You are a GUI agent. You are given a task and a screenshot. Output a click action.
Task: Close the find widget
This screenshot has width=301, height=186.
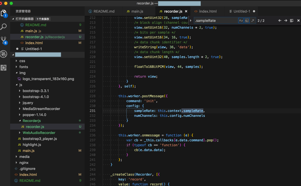point(298,21)
